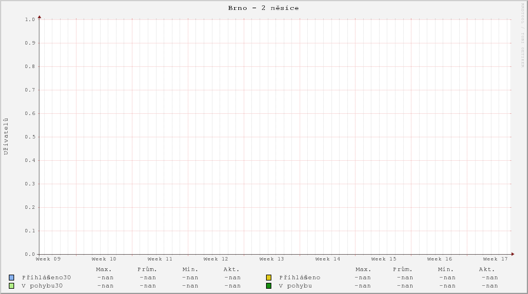Click the light green V pohybu30 swatch
The height and width of the screenshot is (294, 528).
click(11, 286)
